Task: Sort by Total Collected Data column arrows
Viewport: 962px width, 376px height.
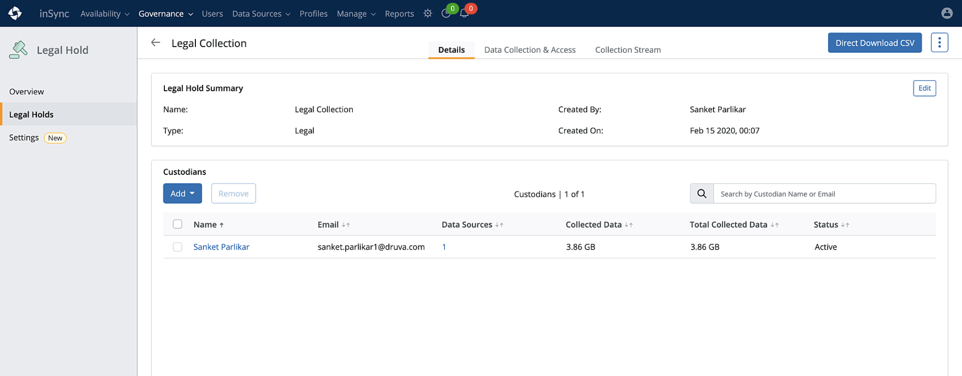Action: pos(775,225)
